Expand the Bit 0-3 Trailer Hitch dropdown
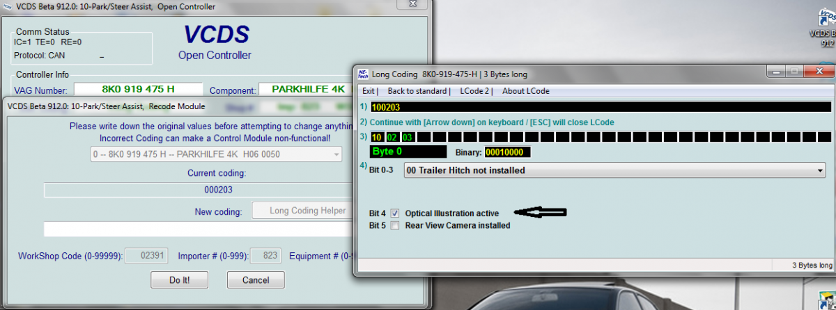Screen dimensions: 836x310 tap(821, 170)
